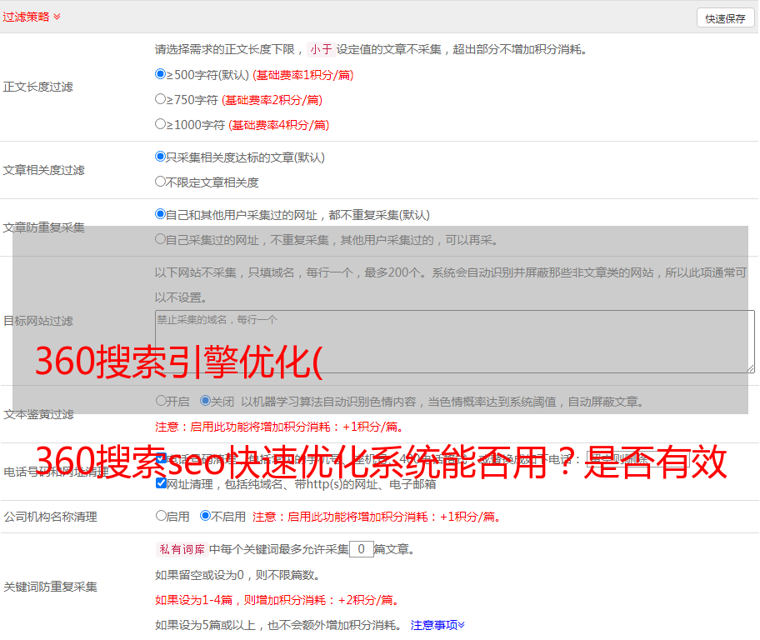Select the ≥500字符(默认) radio option
This screenshot has height=640, width=760.
click(x=161, y=73)
